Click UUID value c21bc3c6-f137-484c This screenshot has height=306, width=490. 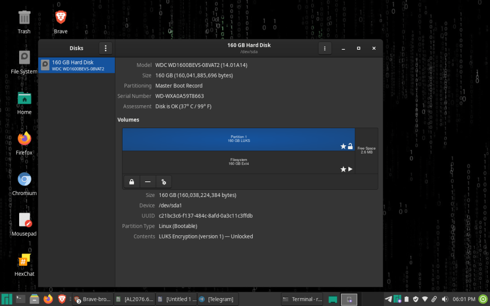206,216
